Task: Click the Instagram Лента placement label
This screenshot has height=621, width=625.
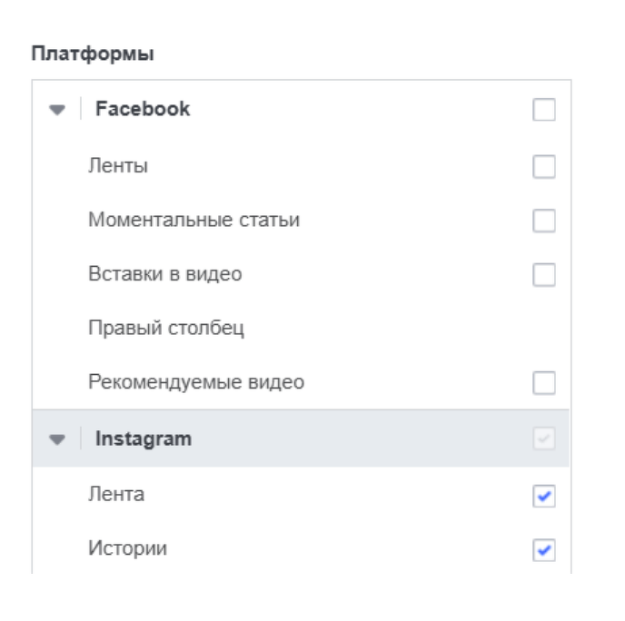Action: point(115,495)
